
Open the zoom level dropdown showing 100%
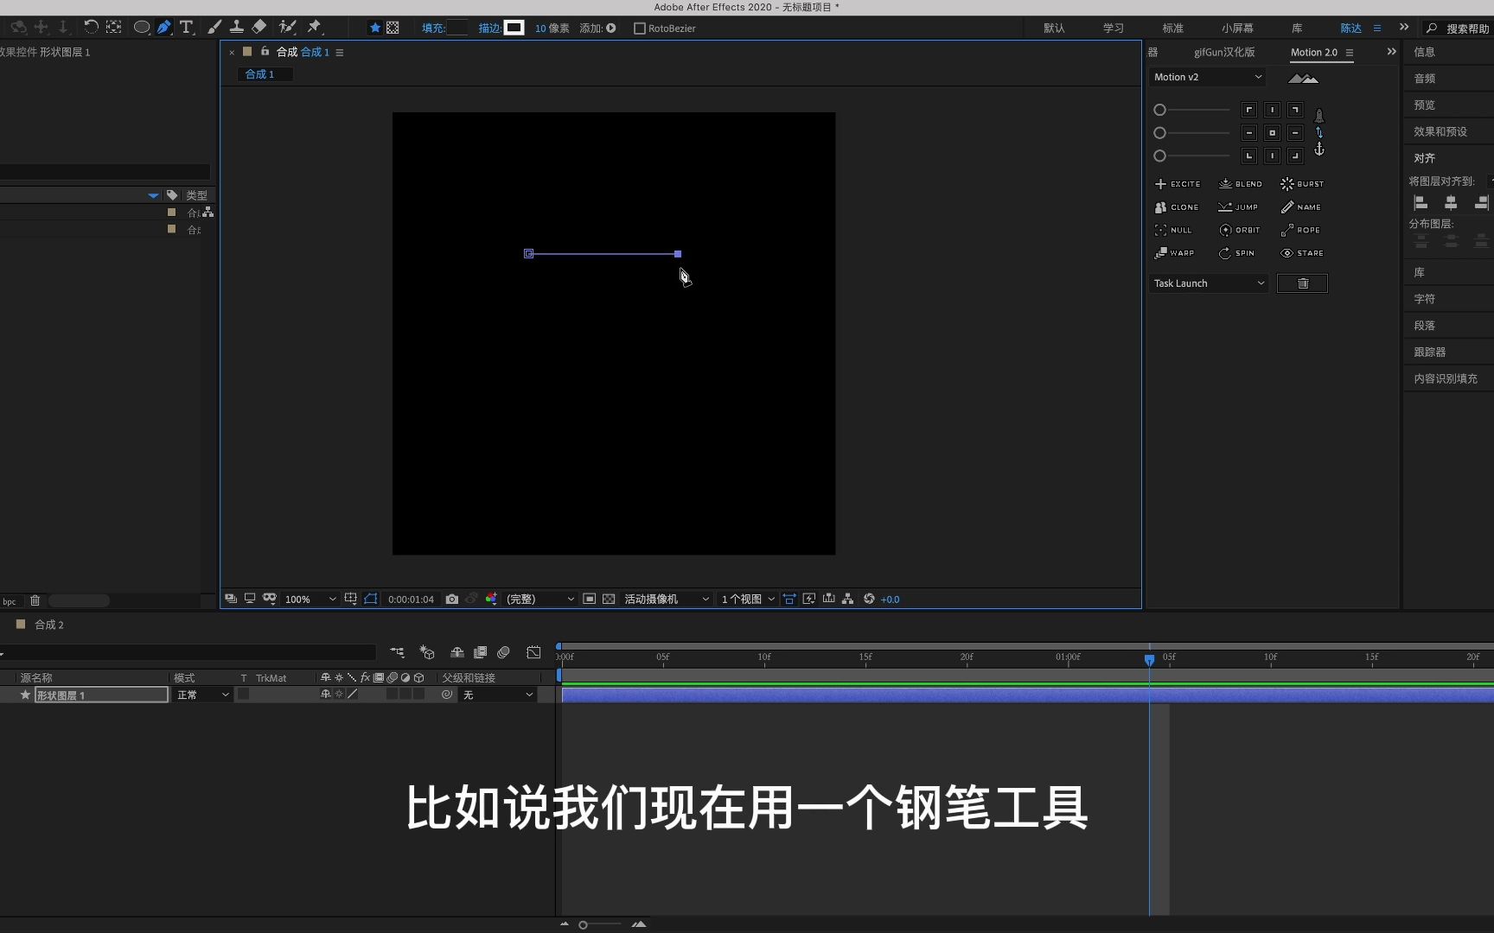pos(308,599)
